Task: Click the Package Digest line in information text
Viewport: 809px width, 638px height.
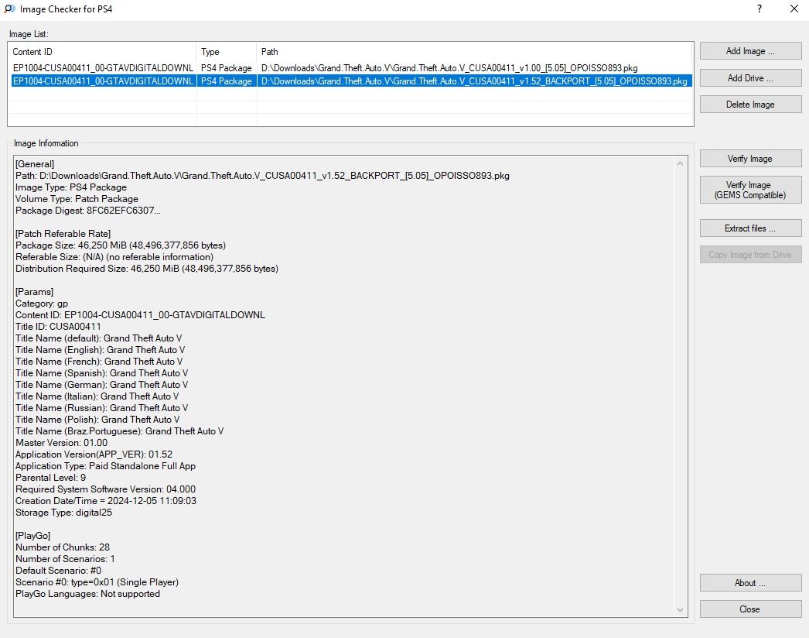Action: (88, 211)
